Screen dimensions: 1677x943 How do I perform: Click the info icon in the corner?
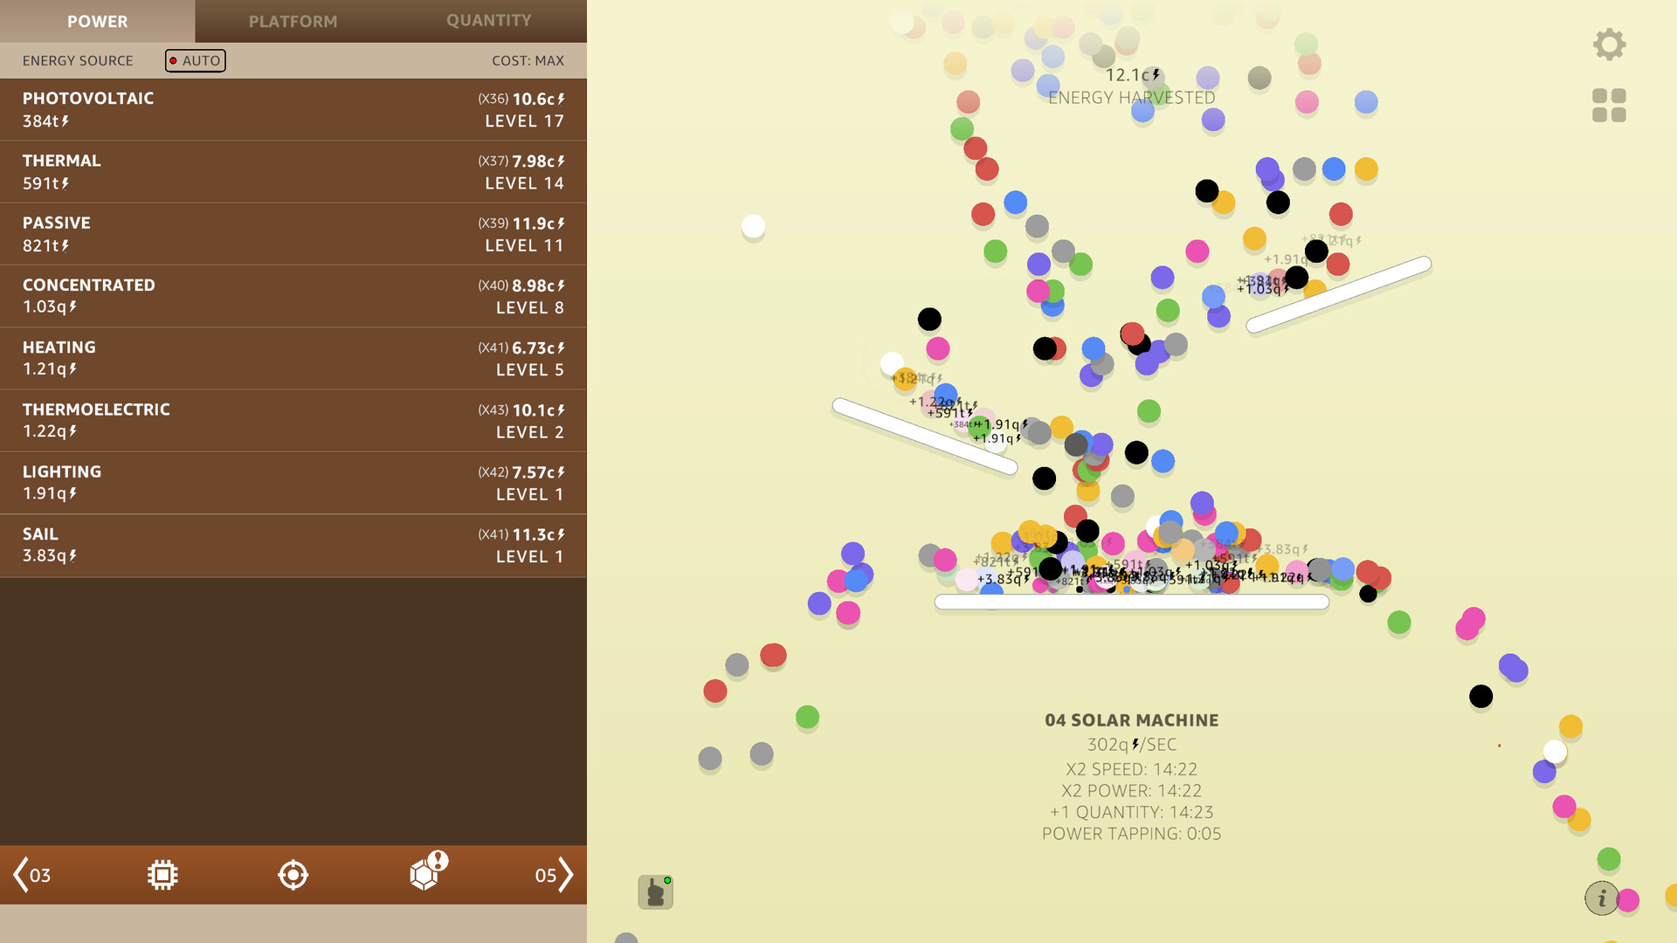click(x=1601, y=898)
